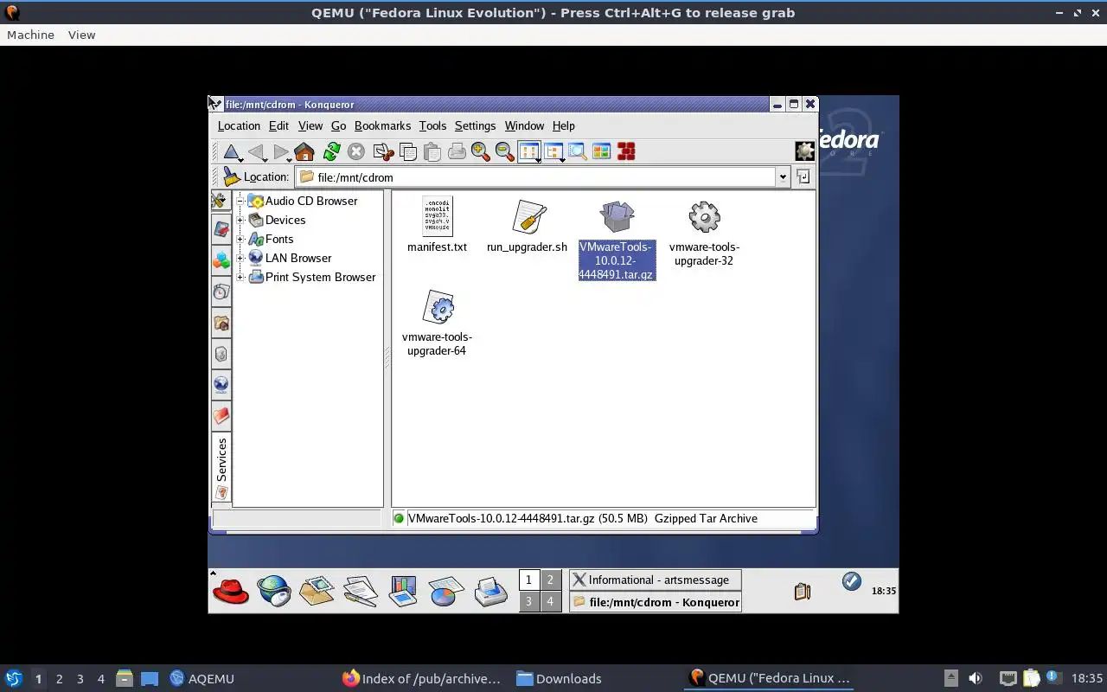The width and height of the screenshot is (1107, 692).
Task: Click the Go button beside location field
Action: (803, 176)
